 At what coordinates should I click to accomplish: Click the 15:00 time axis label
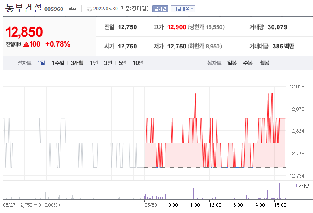(x=280, y=205)
